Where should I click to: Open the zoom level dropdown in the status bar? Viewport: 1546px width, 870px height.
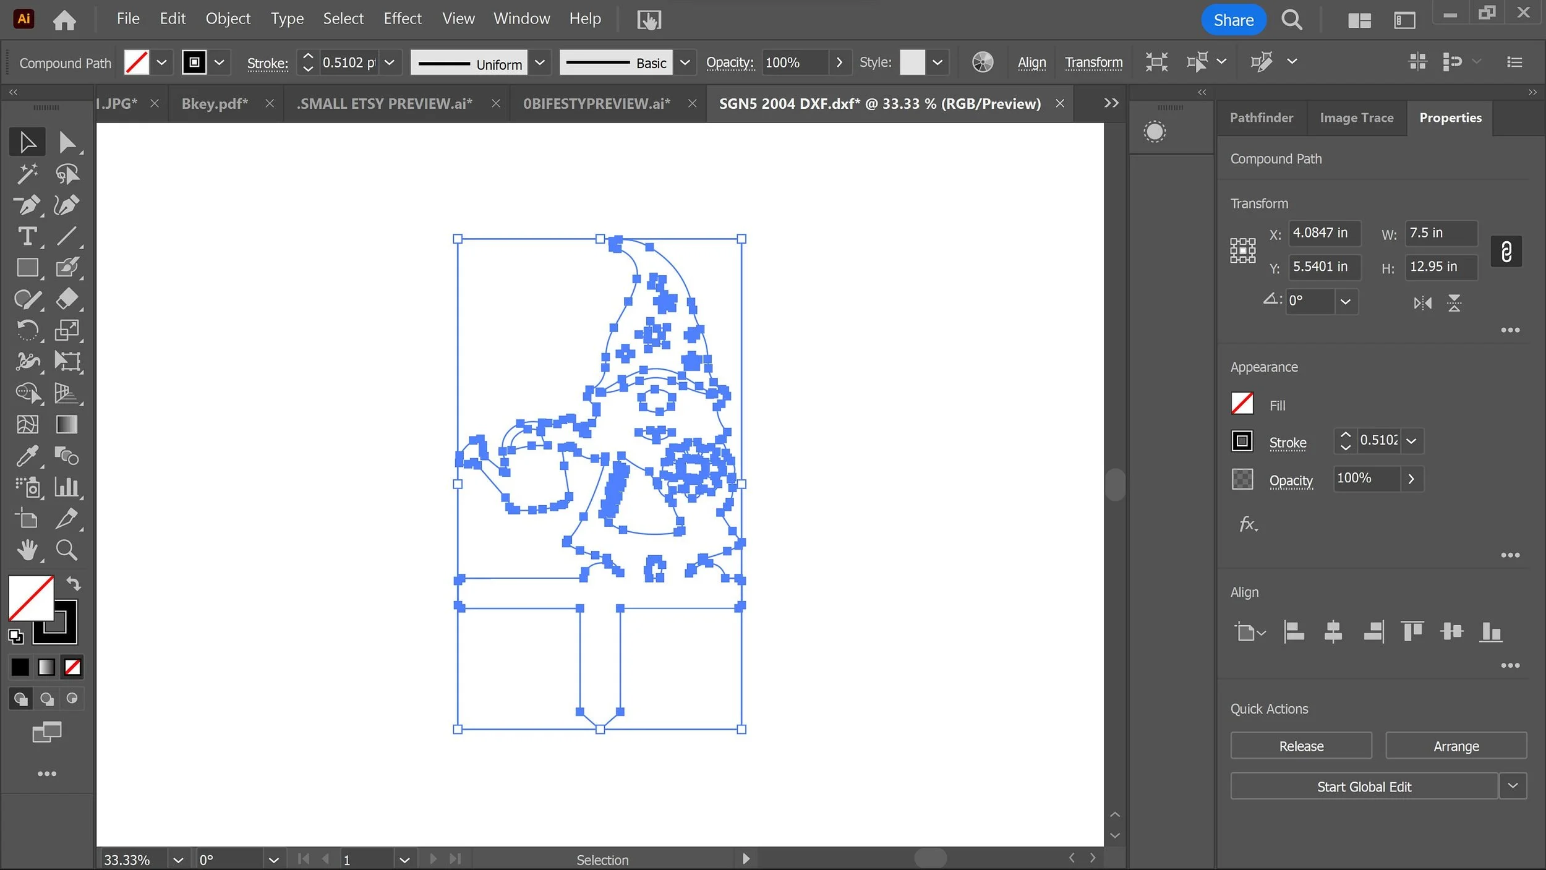[178, 859]
